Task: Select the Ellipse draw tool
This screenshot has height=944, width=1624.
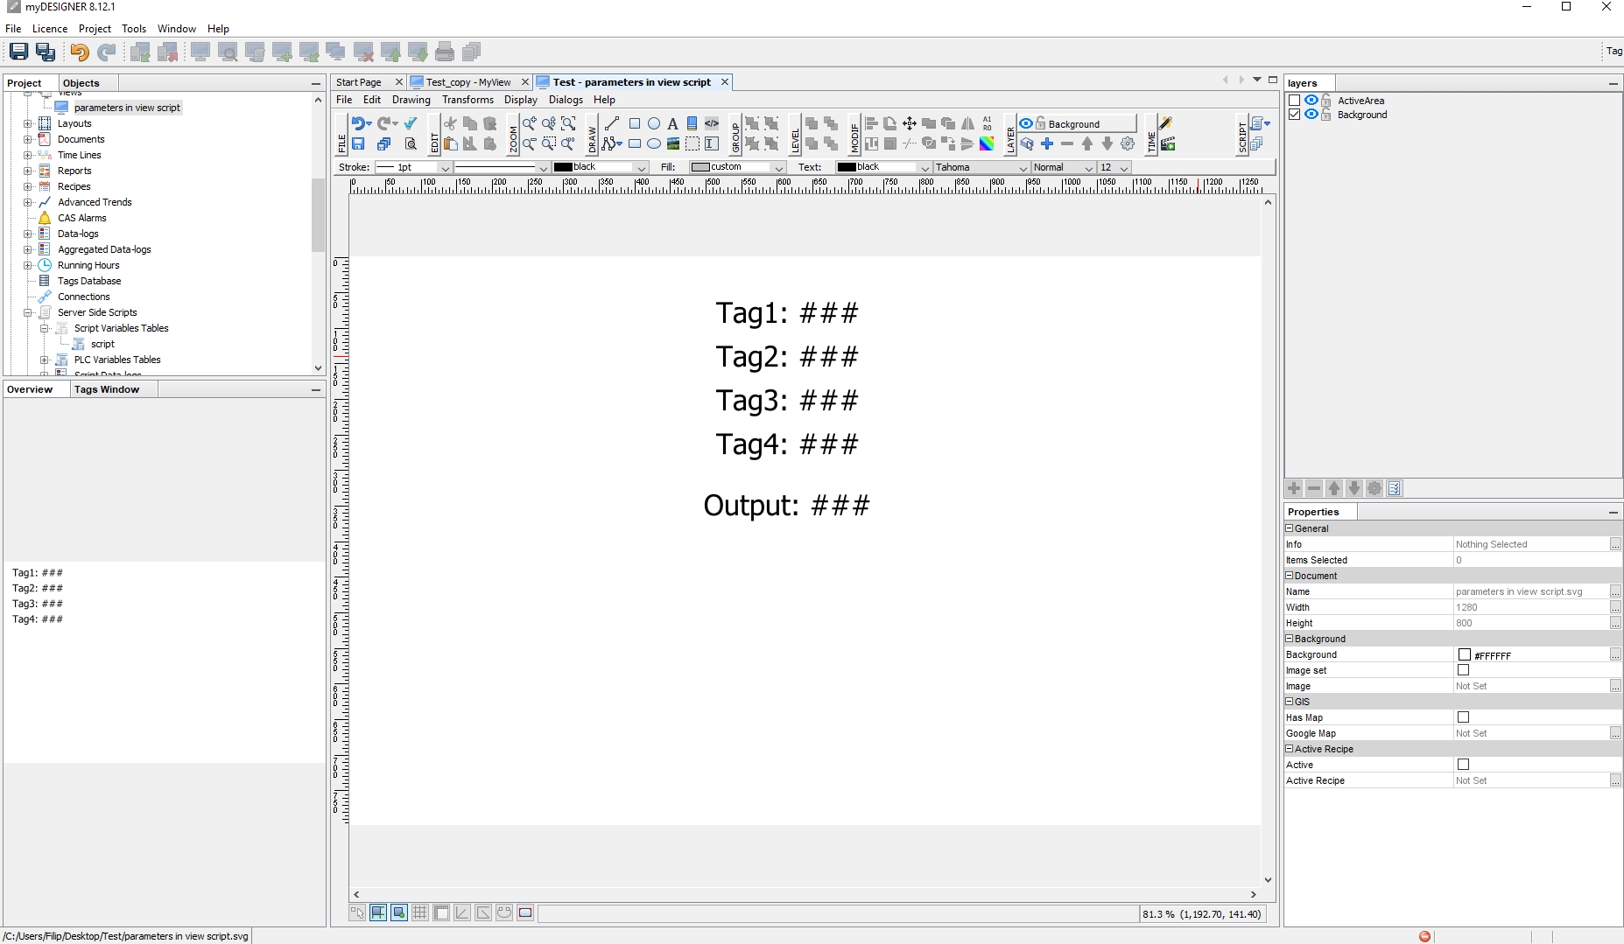Action: pos(654,143)
